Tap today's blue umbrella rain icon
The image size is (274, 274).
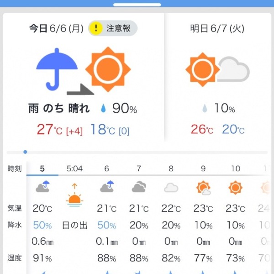[57, 69]
